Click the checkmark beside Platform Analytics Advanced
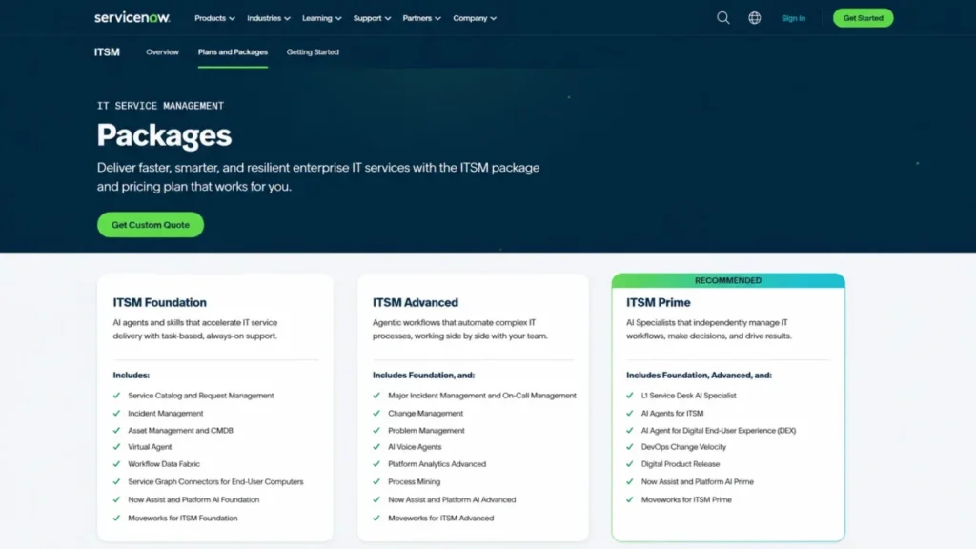 click(376, 464)
